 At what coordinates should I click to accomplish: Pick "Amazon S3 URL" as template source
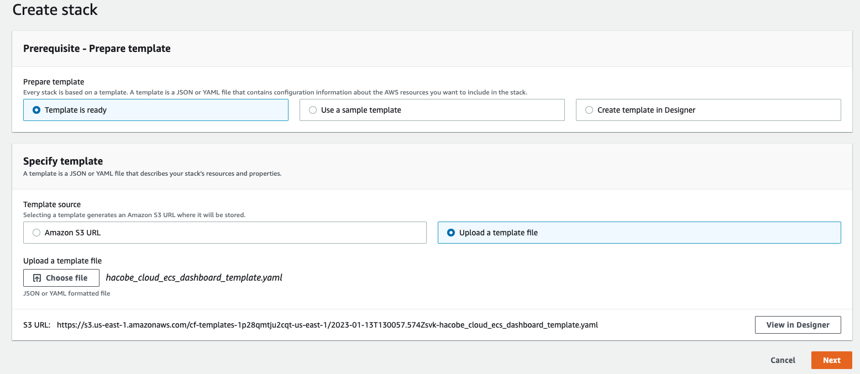coord(36,233)
